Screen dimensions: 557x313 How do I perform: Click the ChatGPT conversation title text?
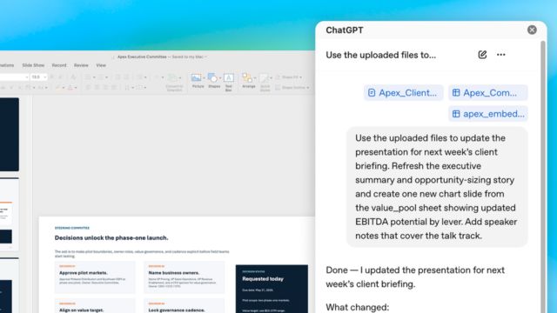[x=381, y=55]
